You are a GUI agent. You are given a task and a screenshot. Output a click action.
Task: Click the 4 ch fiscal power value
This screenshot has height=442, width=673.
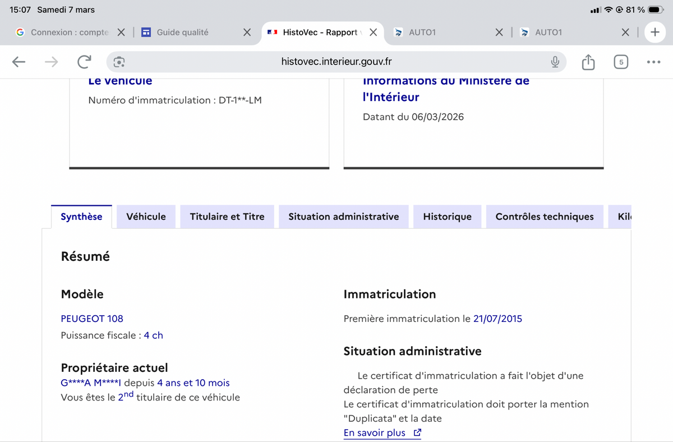click(x=153, y=335)
